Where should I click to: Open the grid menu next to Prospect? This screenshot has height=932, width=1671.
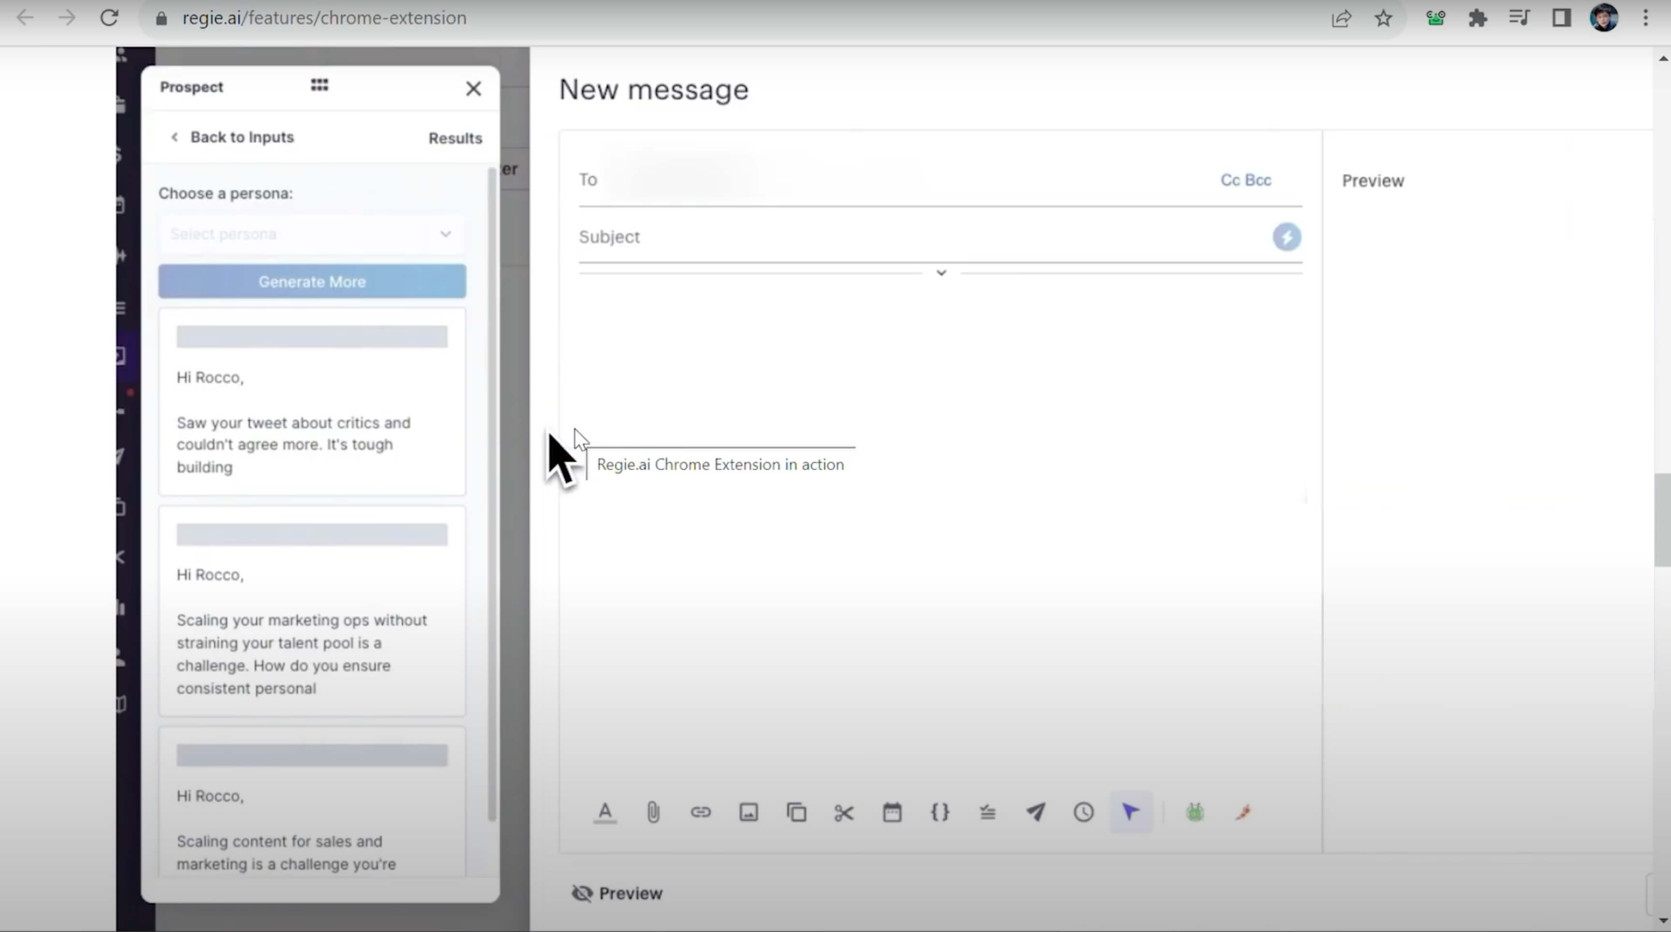(319, 86)
